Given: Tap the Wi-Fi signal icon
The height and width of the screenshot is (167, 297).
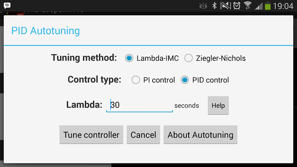Looking at the screenshot, I should point(248,6).
